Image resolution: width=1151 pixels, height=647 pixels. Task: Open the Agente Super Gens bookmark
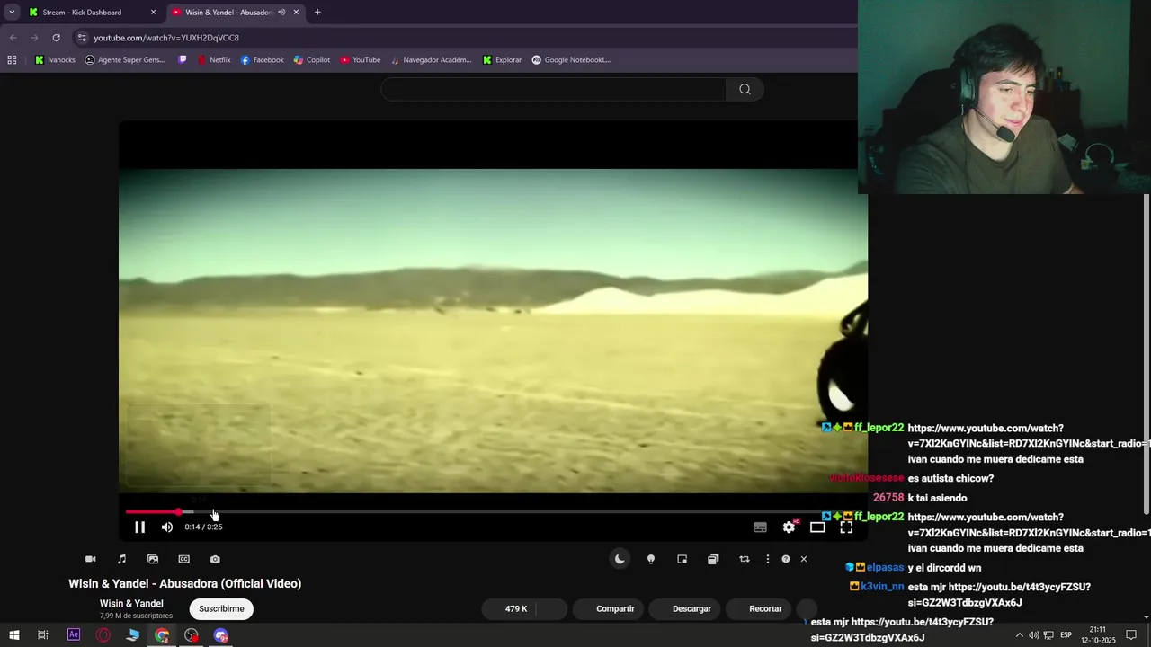[x=125, y=60]
